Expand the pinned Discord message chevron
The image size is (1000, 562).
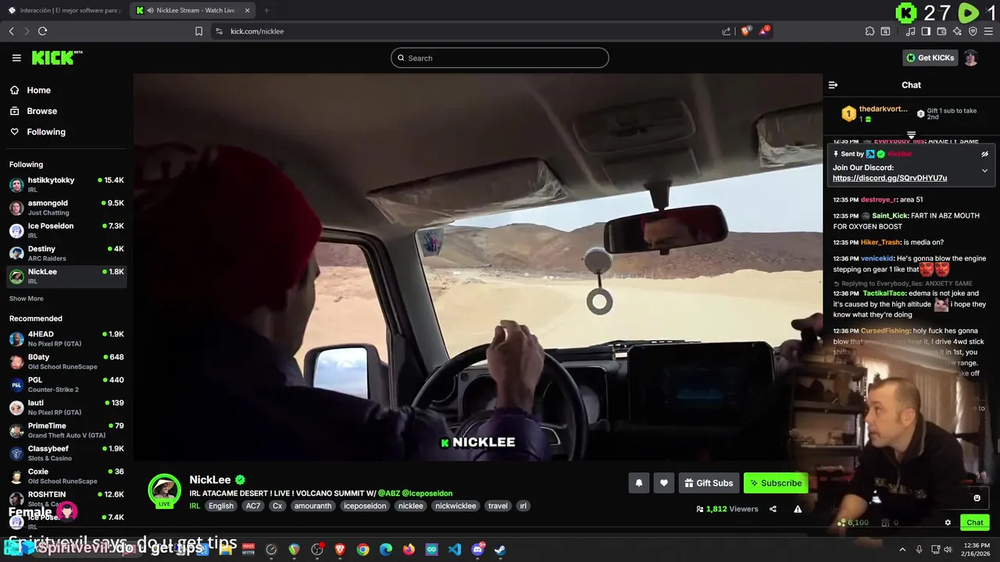tap(984, 170)
